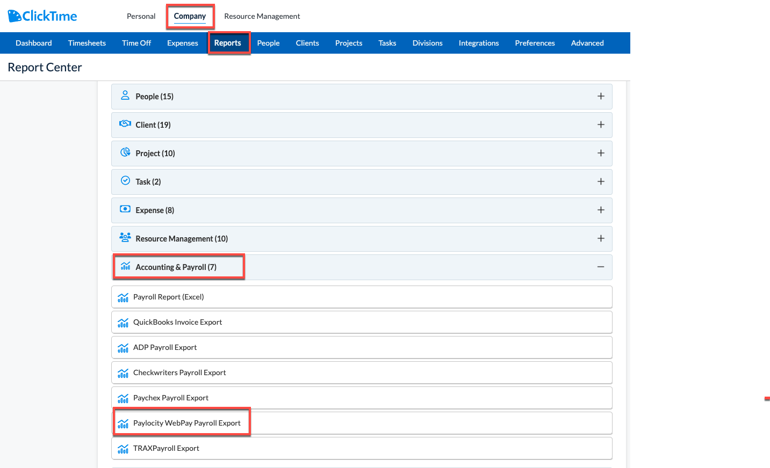Click the Client handshake icon
770x468 pixels.
pyautogui.click(x=125, y=123)
